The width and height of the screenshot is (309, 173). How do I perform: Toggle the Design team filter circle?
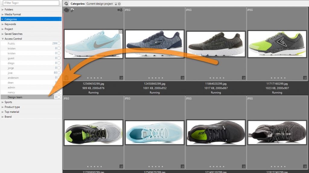point(59,97)
